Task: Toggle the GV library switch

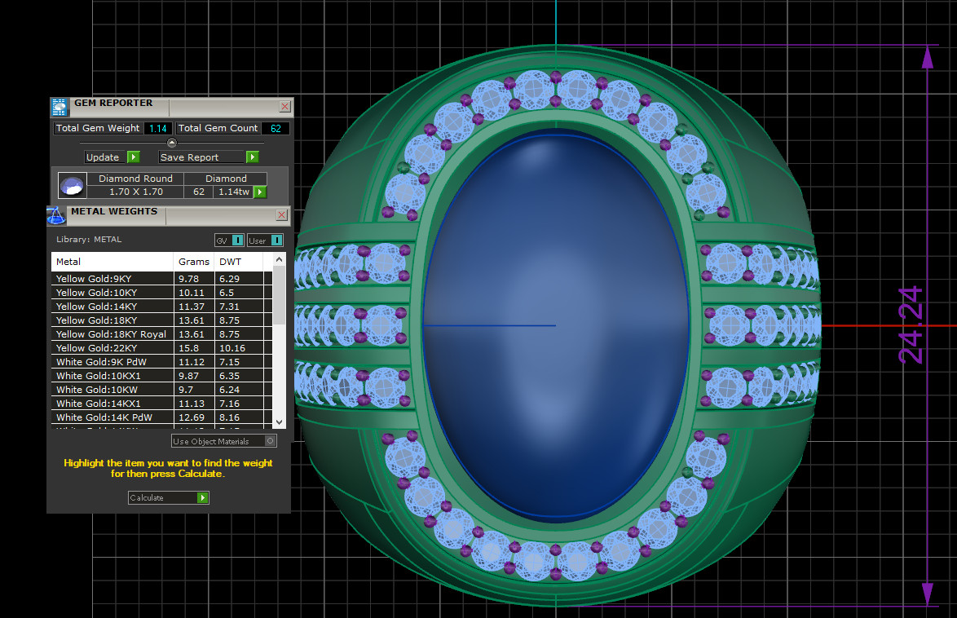Action: 237,241
